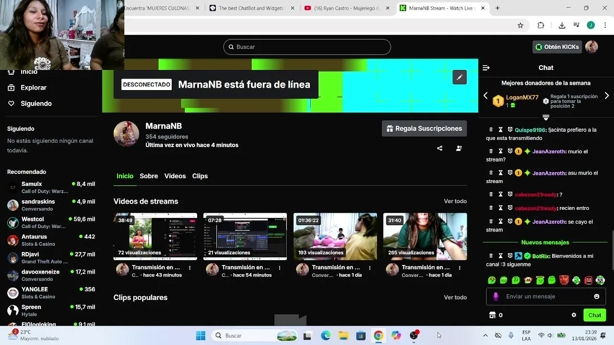Show hidden system tray icons chevron
This screenshot has width=614, height=345.
pyautogui.click(x=485, y=335)
